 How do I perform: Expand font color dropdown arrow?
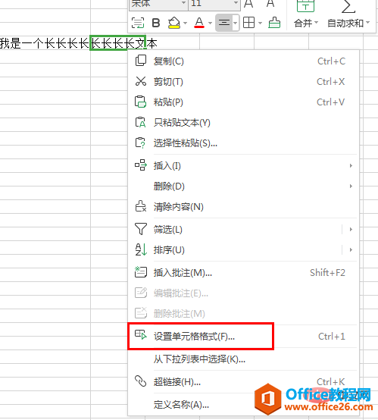[x=210, y=24]
